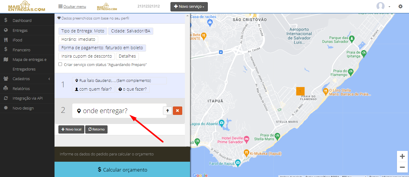The width and height of the screenshot is (409, 177).
Task: Open the Detalhes button
Action: (x=127, y=56)
